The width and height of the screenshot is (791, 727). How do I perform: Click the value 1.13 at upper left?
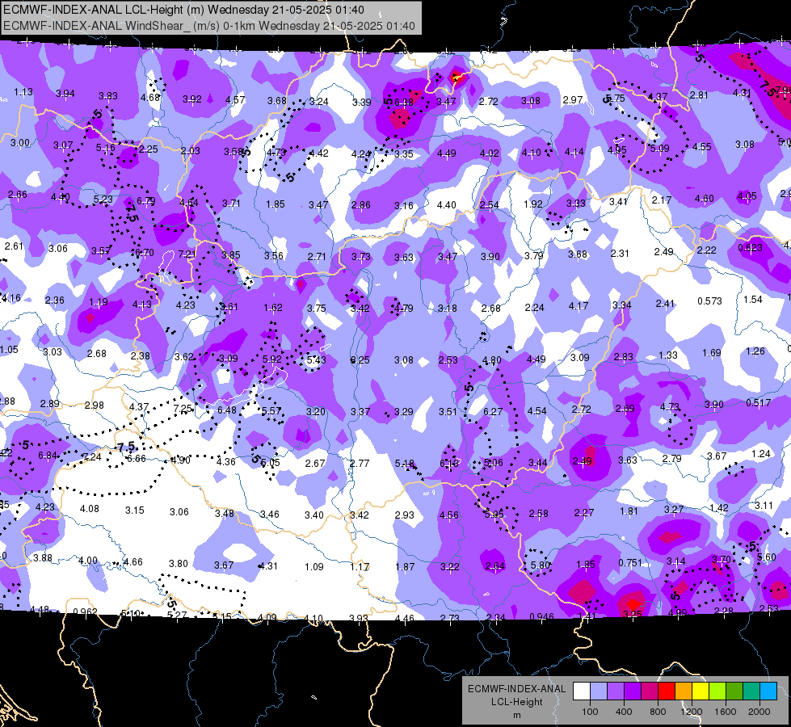click(x=23, y=92)
